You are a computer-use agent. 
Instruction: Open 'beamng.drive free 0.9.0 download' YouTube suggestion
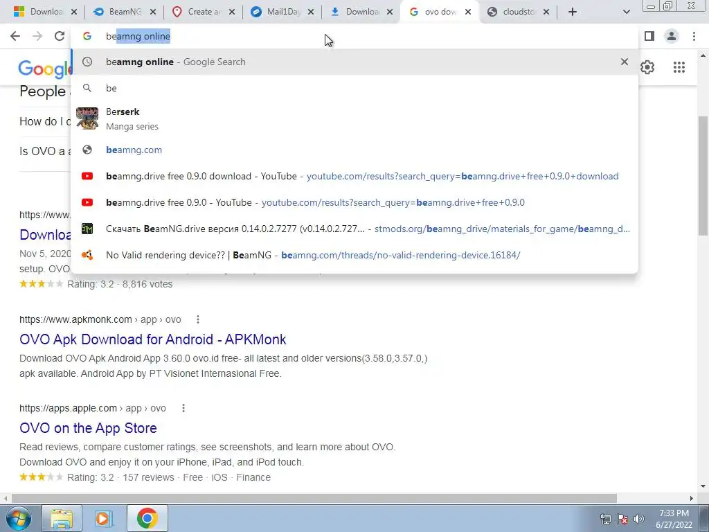pos(354,176)
